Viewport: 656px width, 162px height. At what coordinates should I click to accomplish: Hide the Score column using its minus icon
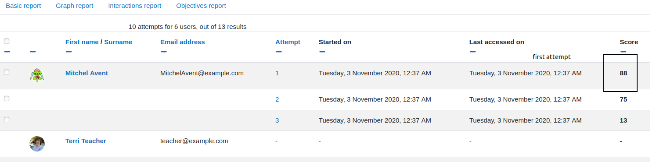click(624, 52)
